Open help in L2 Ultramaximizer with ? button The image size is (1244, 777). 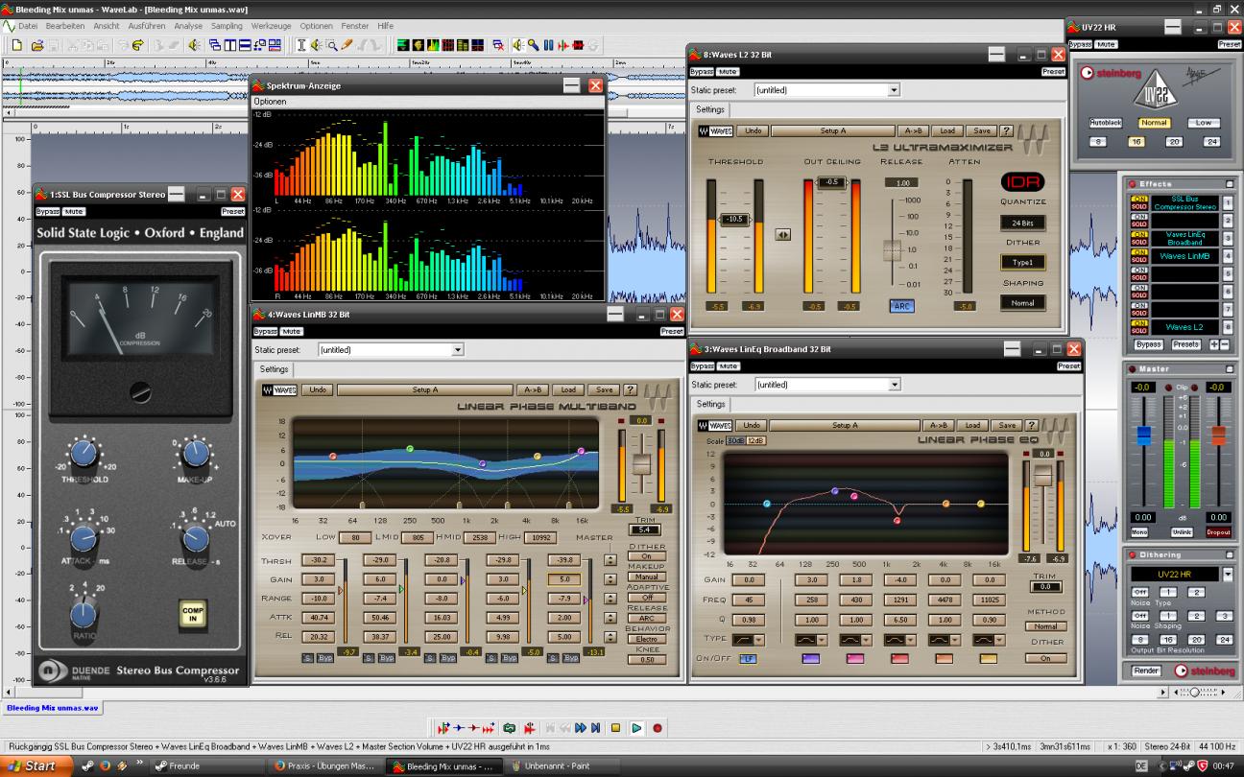1006,130
